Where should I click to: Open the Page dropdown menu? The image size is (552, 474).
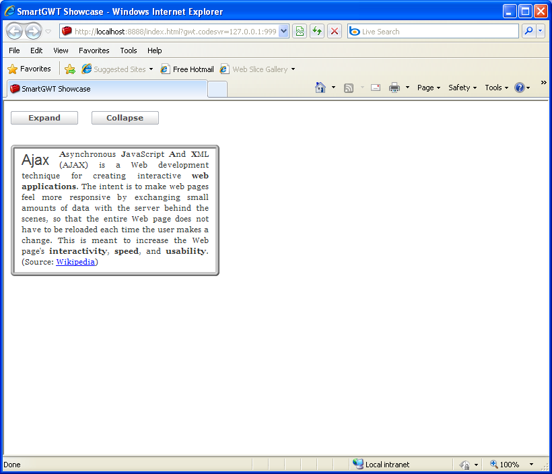(x=429, y=88)
